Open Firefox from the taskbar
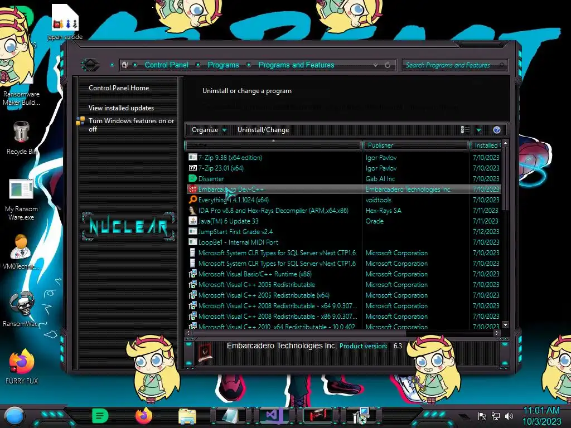 tap(143, 416)
